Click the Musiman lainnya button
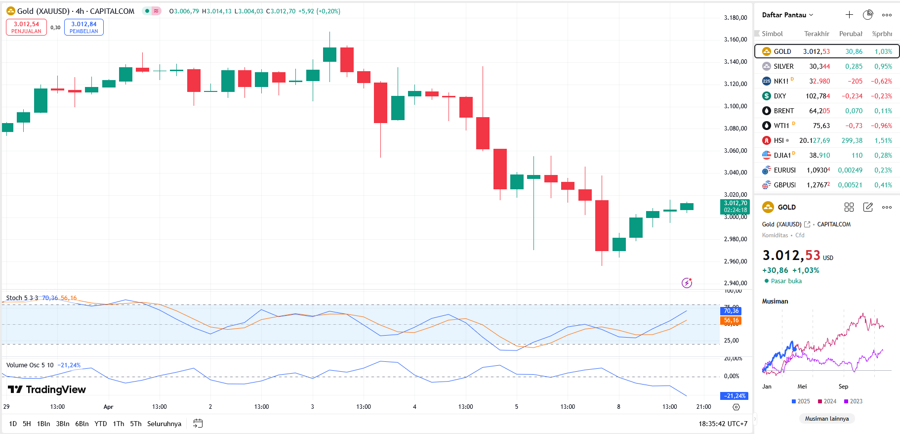The height and width of the screenshot is (434, 900). pyautogui.click(x=826, y=419)
